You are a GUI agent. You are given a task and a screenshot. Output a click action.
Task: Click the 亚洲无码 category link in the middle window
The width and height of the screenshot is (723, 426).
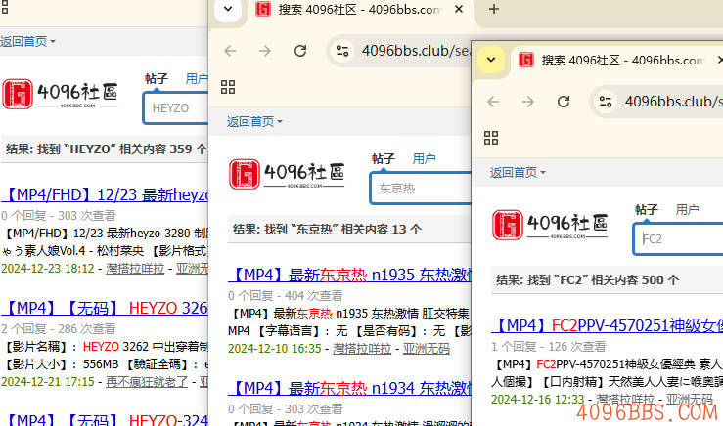pos(427,348)
